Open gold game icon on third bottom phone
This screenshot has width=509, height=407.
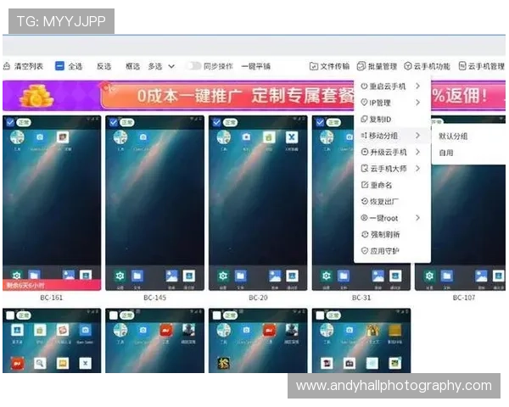tap(224, 363)
